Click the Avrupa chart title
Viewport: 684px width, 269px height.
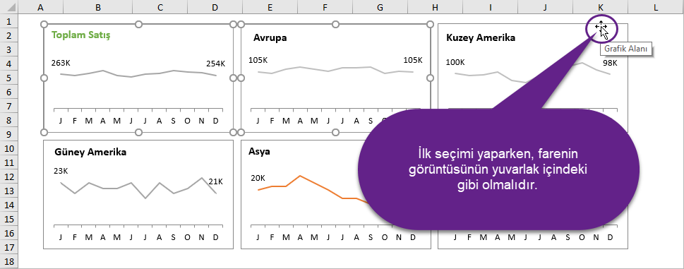coord(270,38)
